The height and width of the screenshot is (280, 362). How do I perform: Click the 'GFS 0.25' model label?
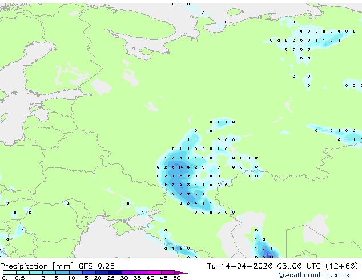pyautogui.click(x=96, y=266)
